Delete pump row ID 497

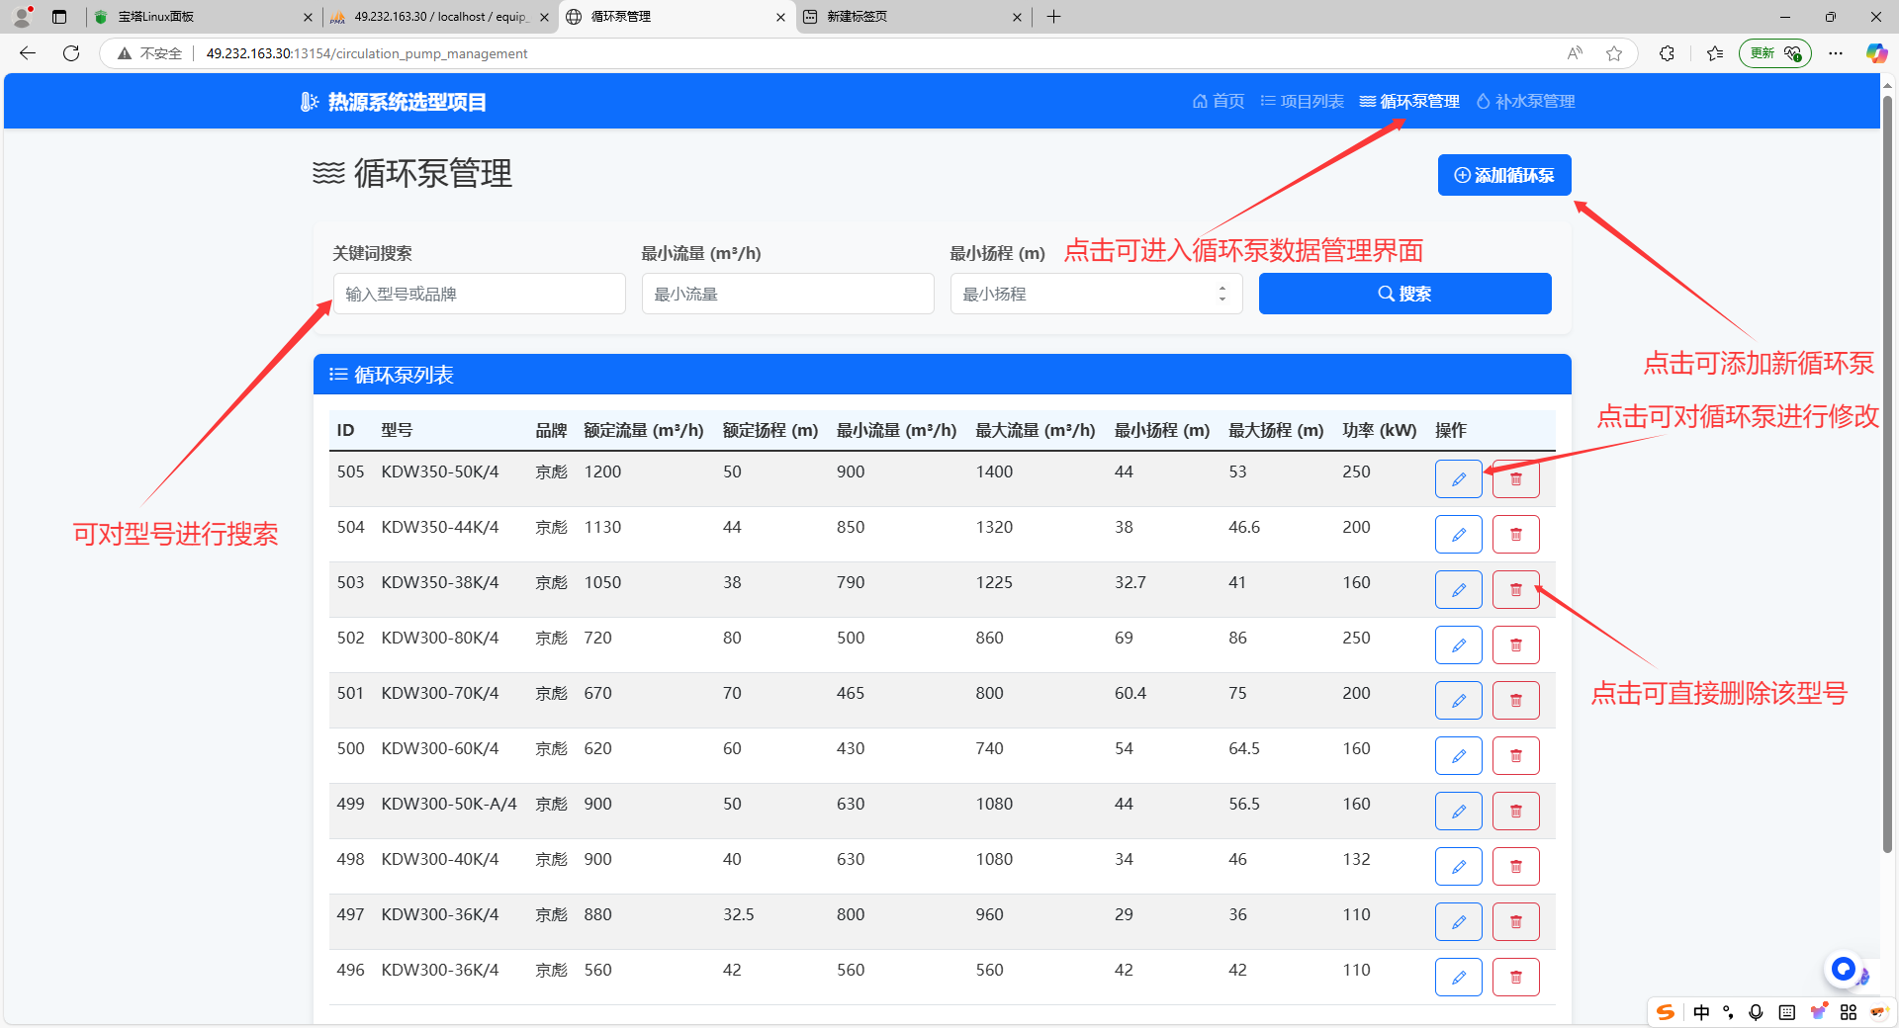(1515, 922)
